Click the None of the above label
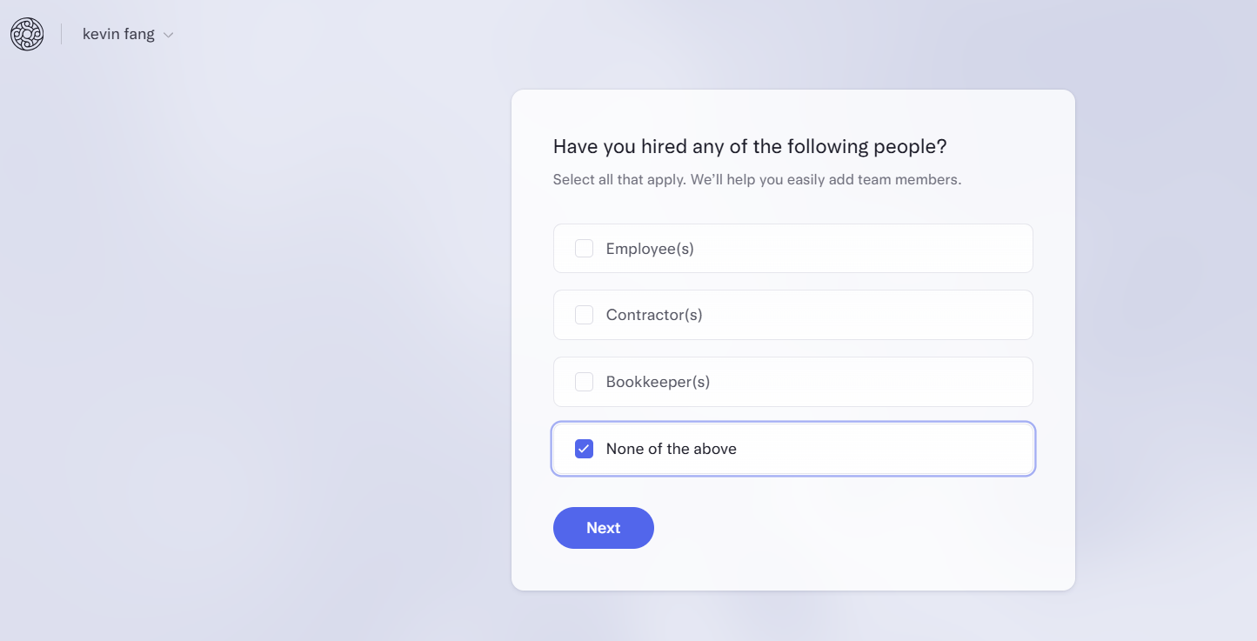Viewport: 1257px width, 641px height. coord(672,449)
